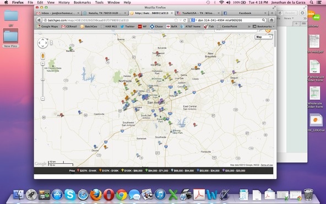Viewport: 326px width, 204px height.
Task: Open the AT&T home bookmark
Action: pyautogui.click(x=191, y=26)
